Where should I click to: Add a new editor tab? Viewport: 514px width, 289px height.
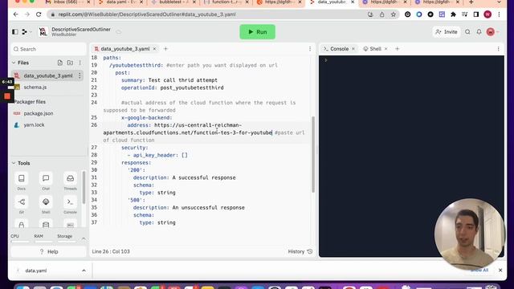(x=165, y=49)
